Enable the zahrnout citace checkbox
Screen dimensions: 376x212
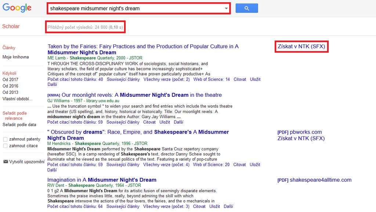click(x=5, y=146)
